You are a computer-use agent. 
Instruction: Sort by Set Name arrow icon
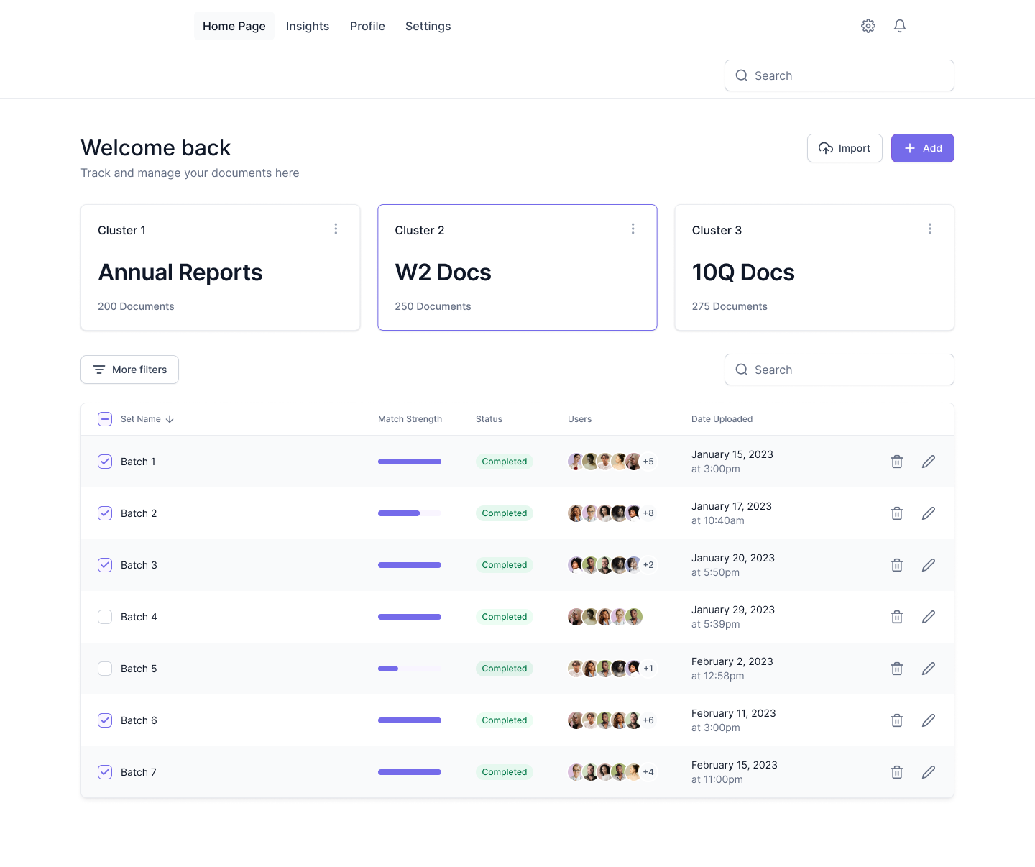[170, 419]
